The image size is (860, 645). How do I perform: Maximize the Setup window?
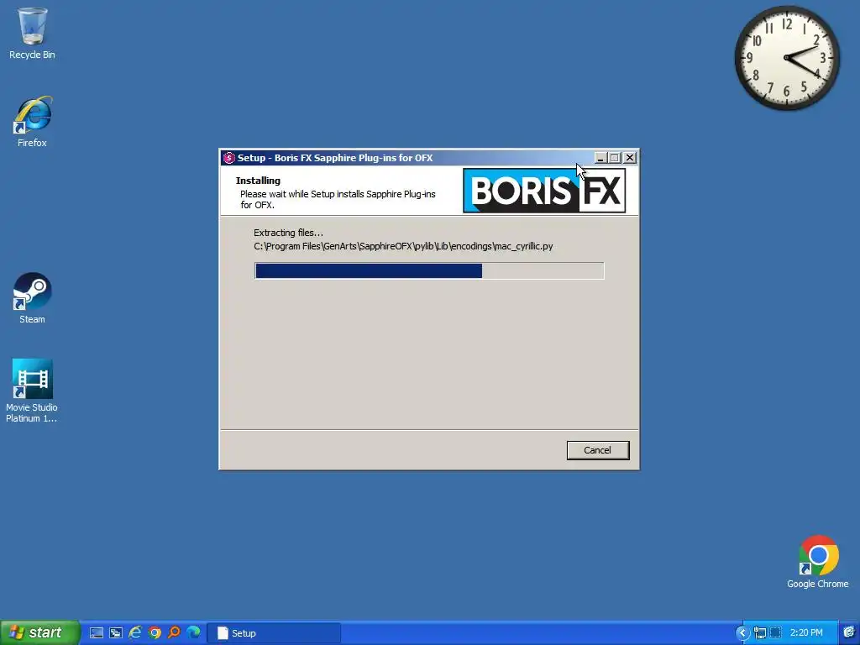coord(615,158)
